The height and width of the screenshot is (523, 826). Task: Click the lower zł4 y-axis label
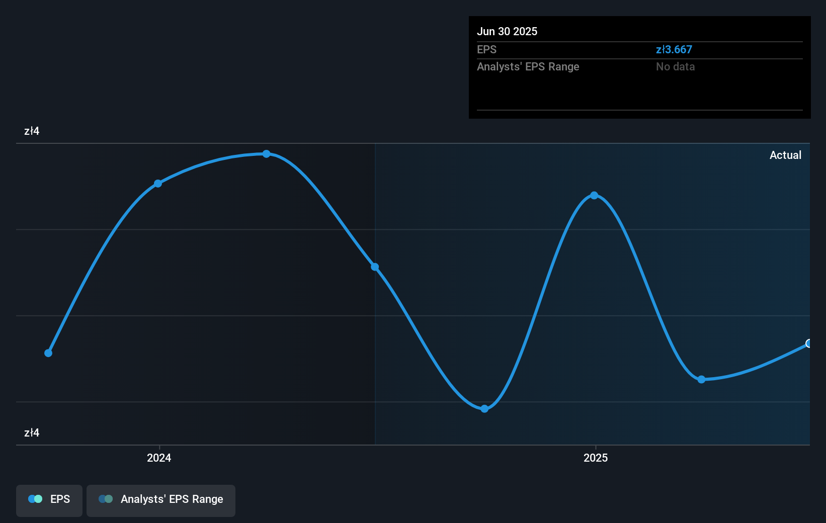[x=32, y=432]
